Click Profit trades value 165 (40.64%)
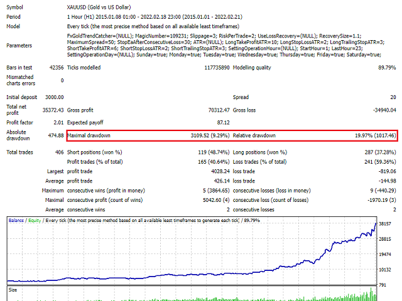Viewport: 402px width, 301px height. tap(214, 162)
